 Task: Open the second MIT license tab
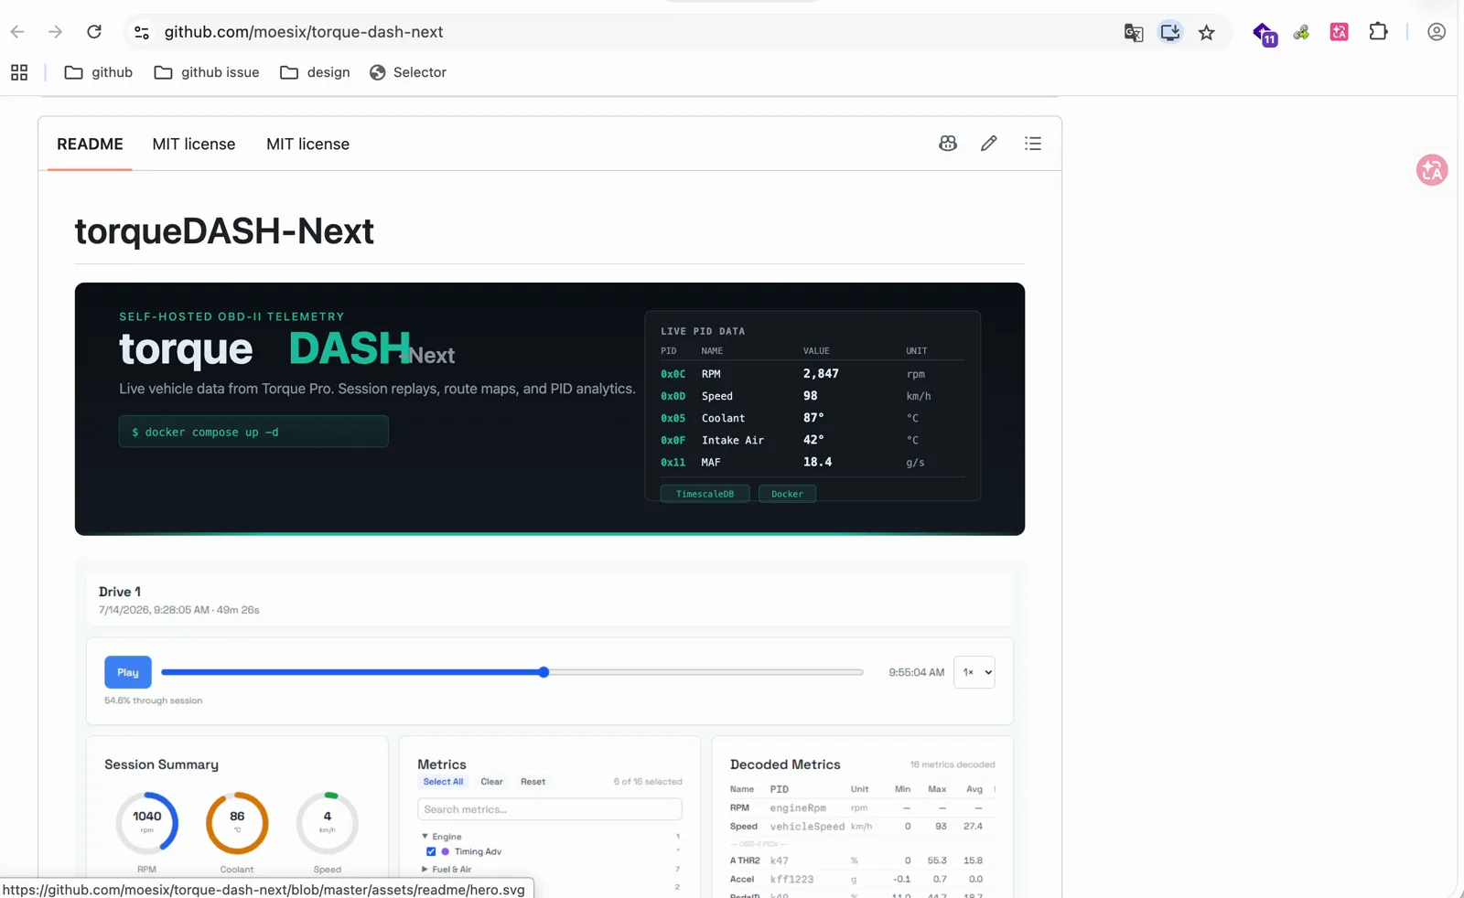coord(307,144)
